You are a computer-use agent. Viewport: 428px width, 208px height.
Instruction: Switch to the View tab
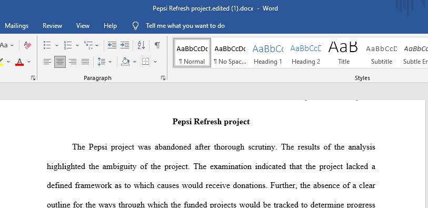pos(83,26)
